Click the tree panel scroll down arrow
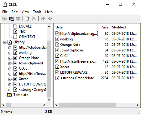The image size is (141, 115). (49, 100)
